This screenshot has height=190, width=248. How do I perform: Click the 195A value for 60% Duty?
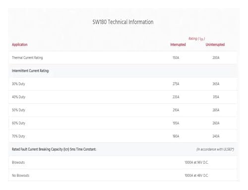coord(176,123)
